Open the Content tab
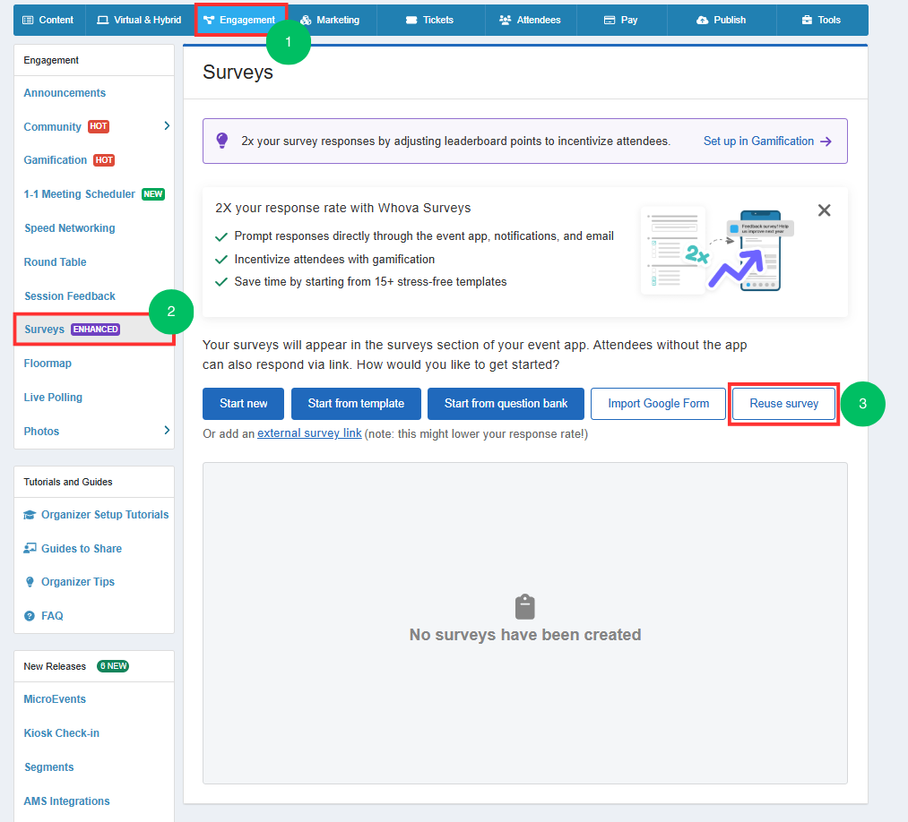This screenshot has width=908, height=822. (x=49, y=20)
